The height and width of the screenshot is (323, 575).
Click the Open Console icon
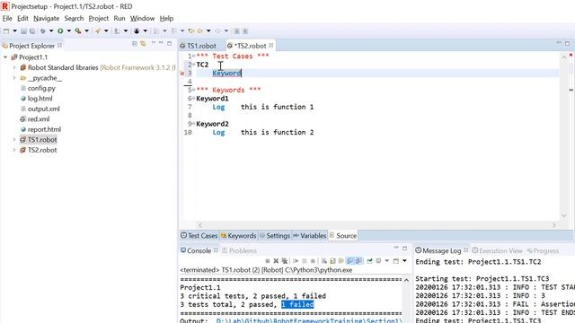click(x=395, y=261)
